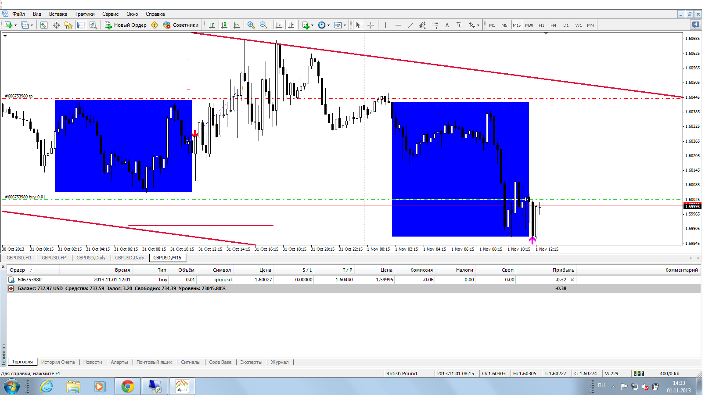The width and height of the screenshot is (705, 395).
Task: Open the Periodicity clock icon
Action: click(322, 25)
